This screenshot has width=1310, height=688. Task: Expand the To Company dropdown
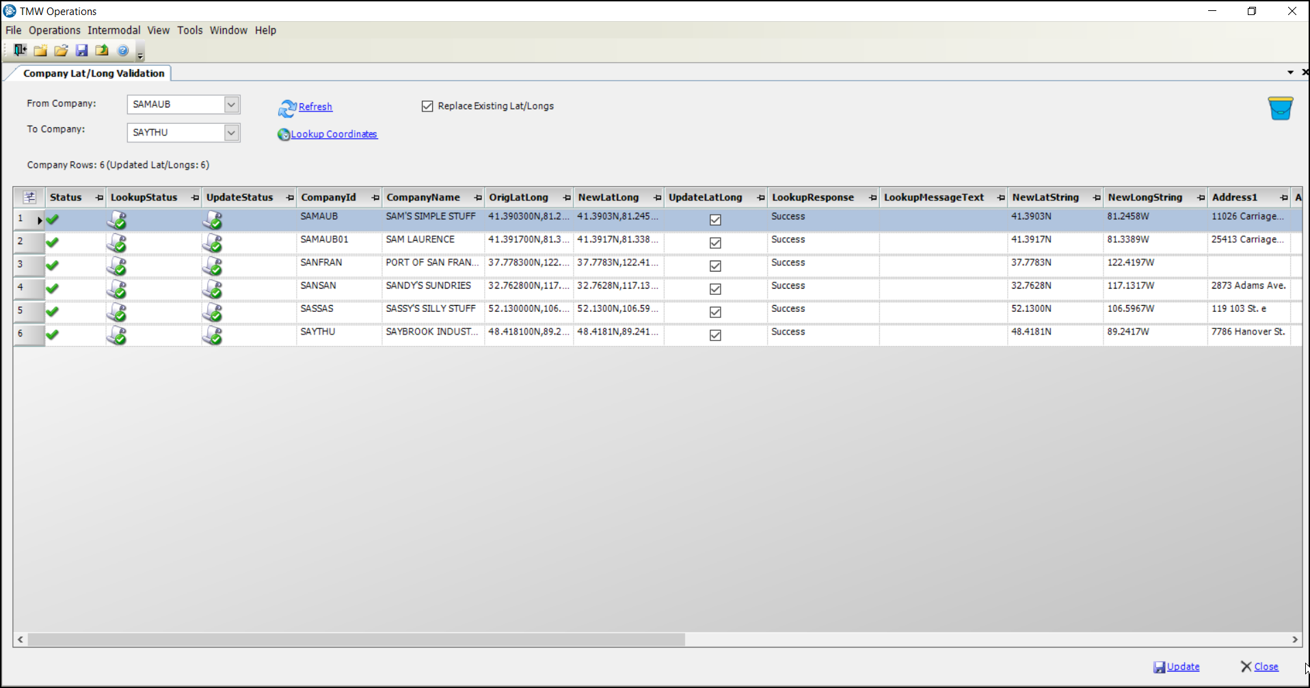pos(231,132)
